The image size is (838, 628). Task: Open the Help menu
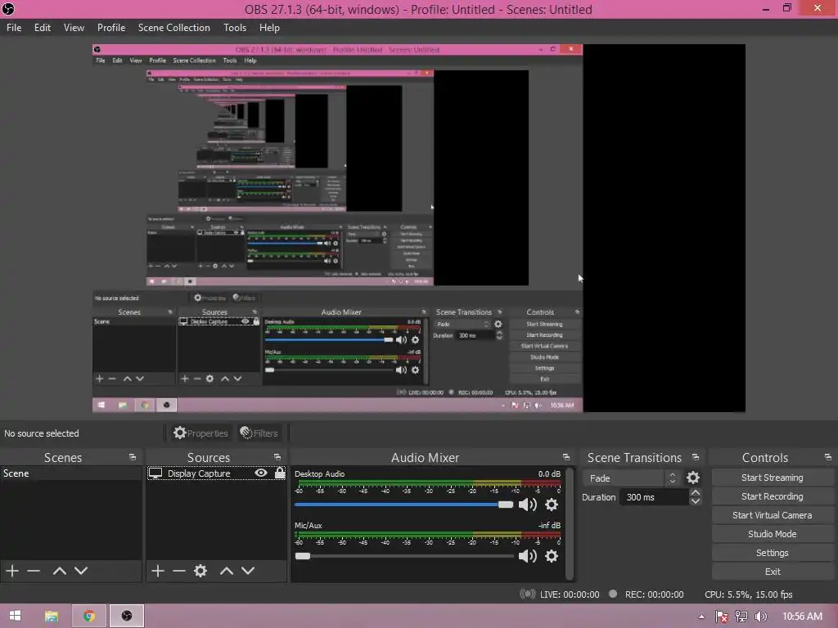(x=269, y=28)
